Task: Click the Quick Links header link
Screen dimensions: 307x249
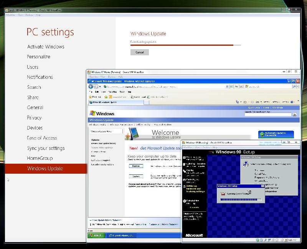Action: pos(254,108)
